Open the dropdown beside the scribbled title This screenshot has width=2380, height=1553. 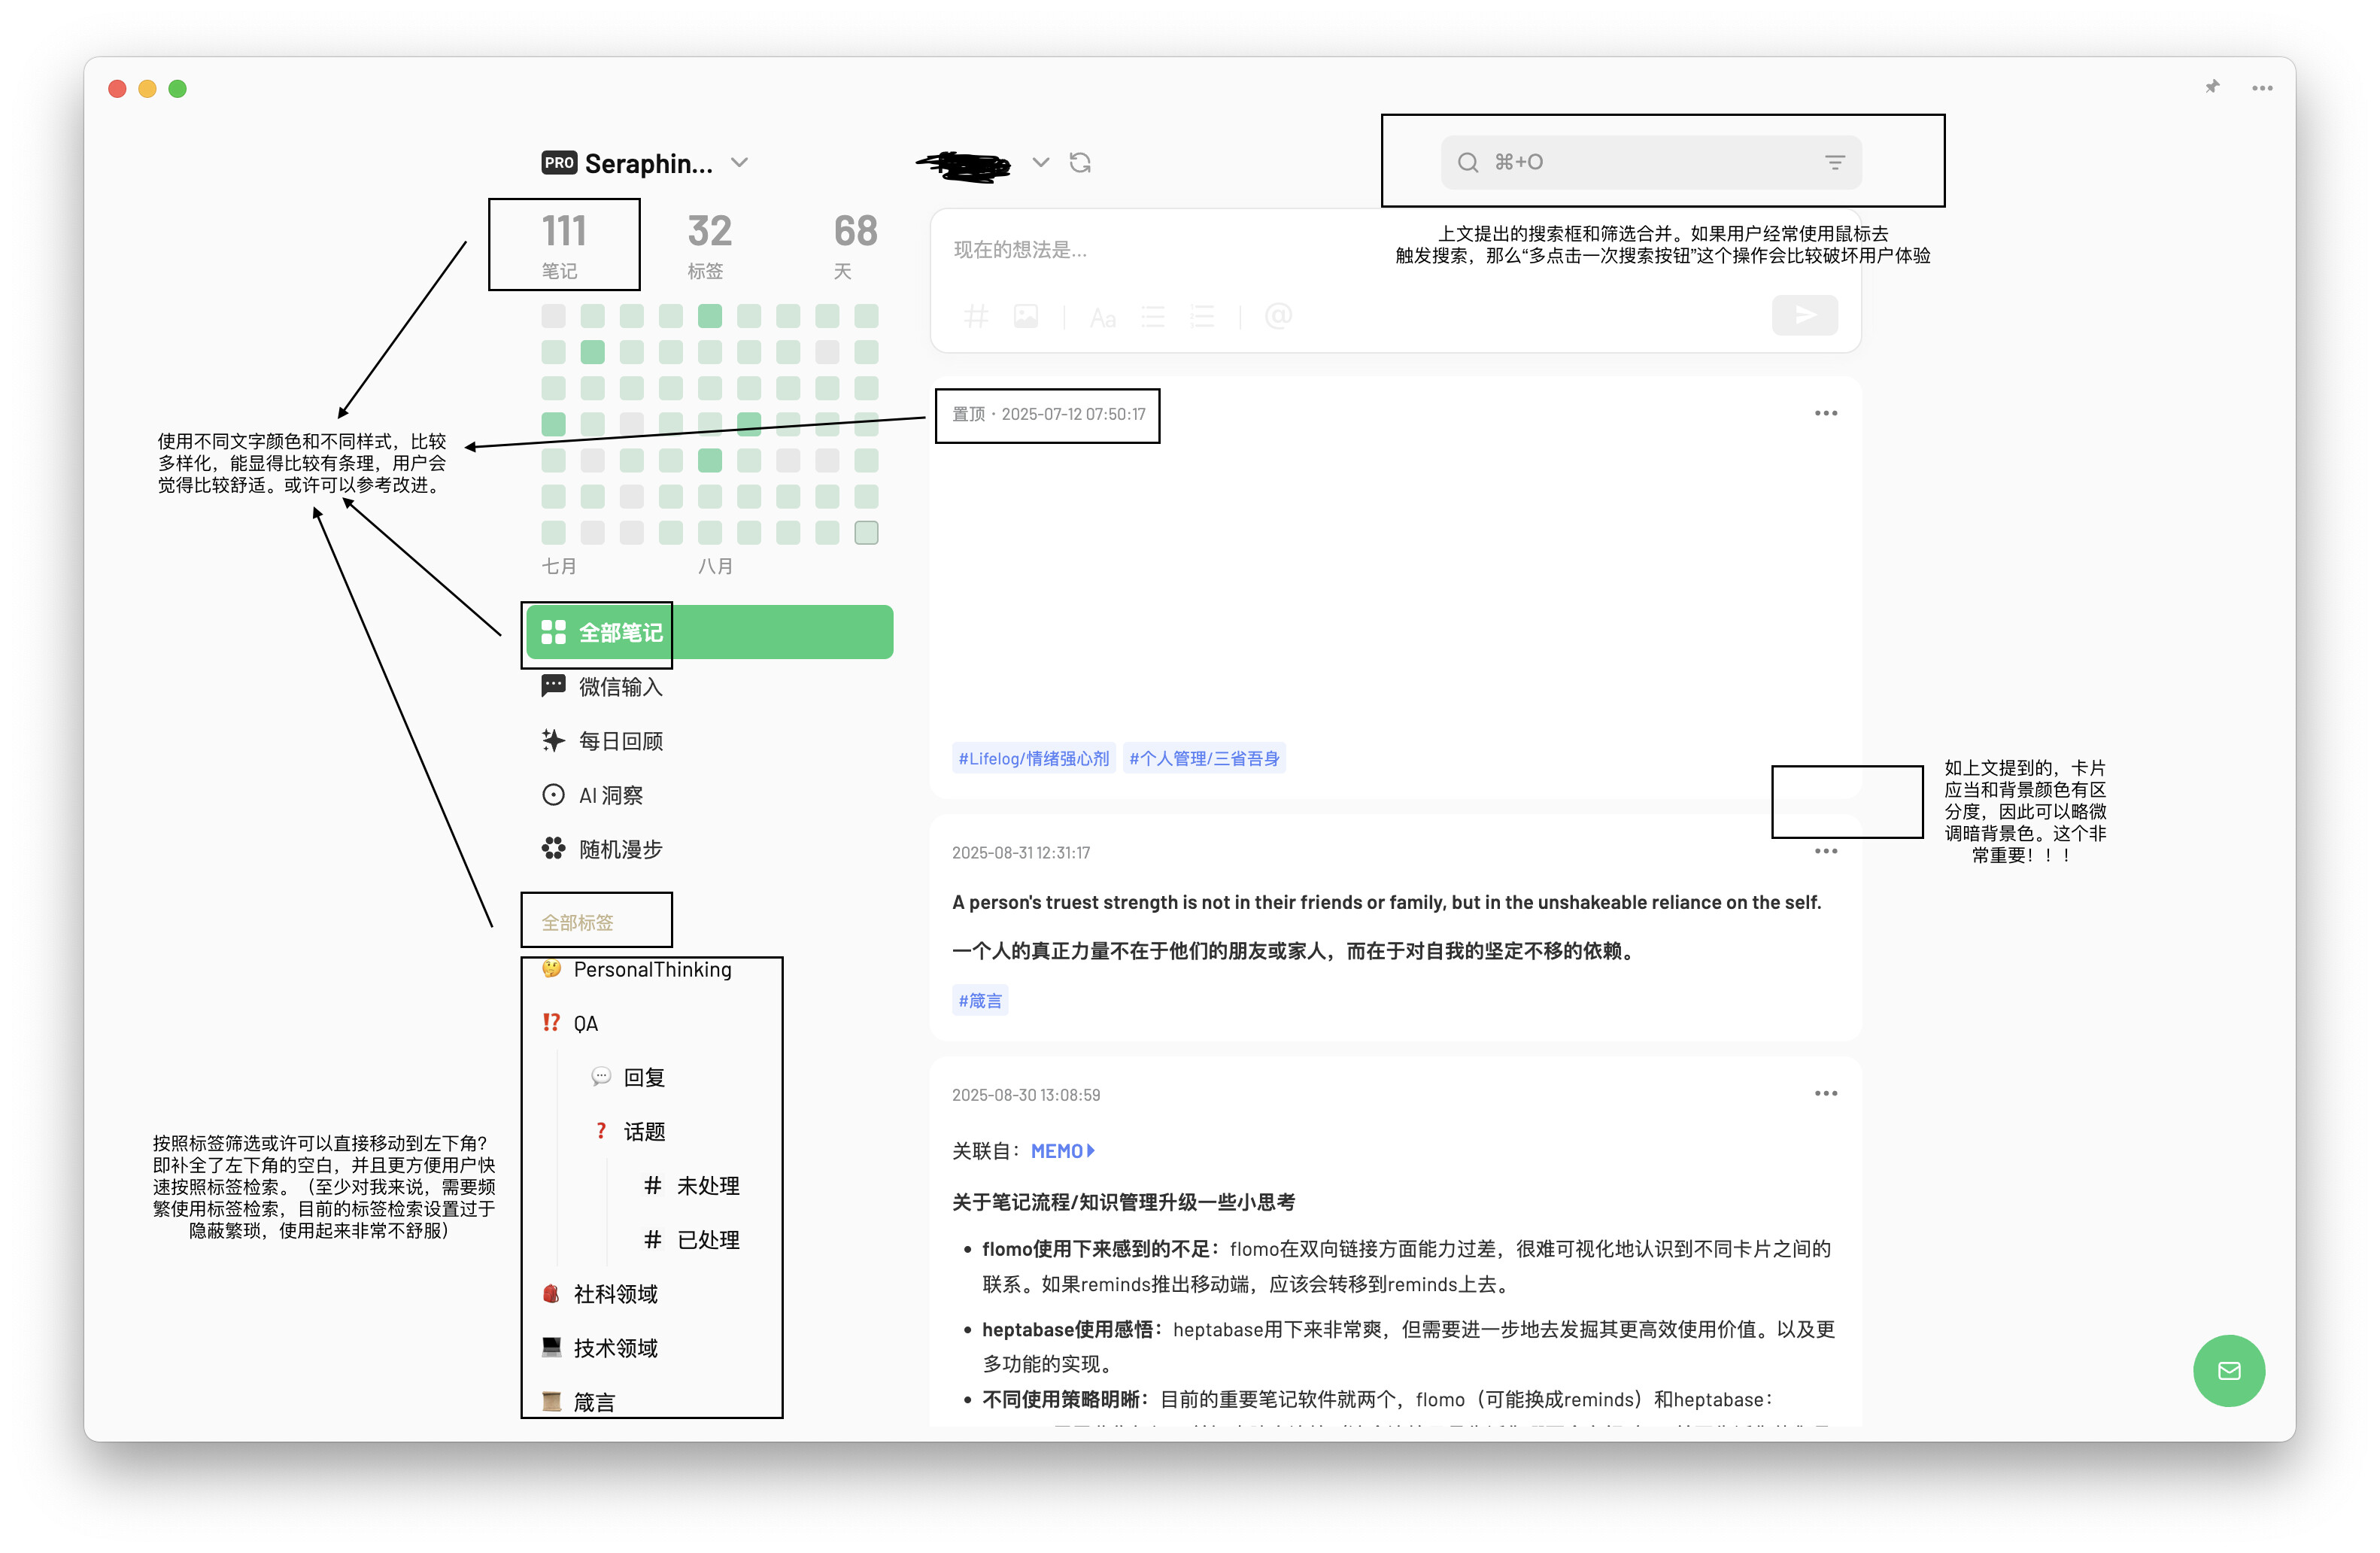click(1040, 162)
